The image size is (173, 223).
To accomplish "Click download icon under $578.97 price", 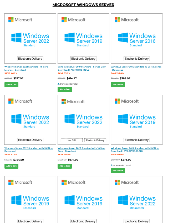I will pyautogui.click(x=112, y=165).
